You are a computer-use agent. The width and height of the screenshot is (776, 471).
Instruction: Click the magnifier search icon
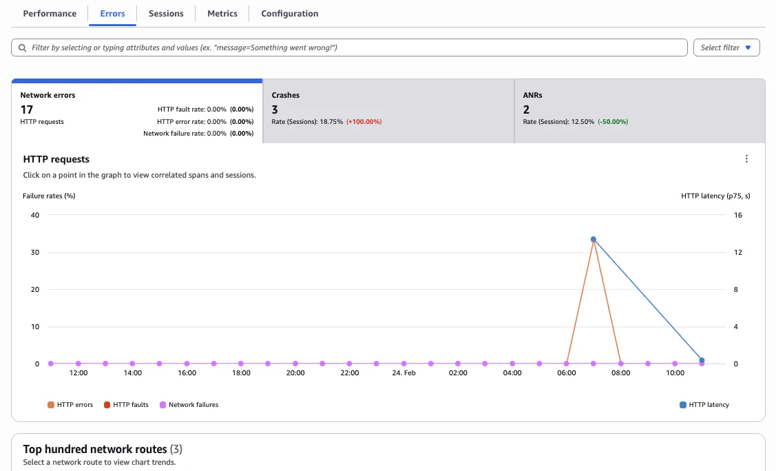click(22, 48)
